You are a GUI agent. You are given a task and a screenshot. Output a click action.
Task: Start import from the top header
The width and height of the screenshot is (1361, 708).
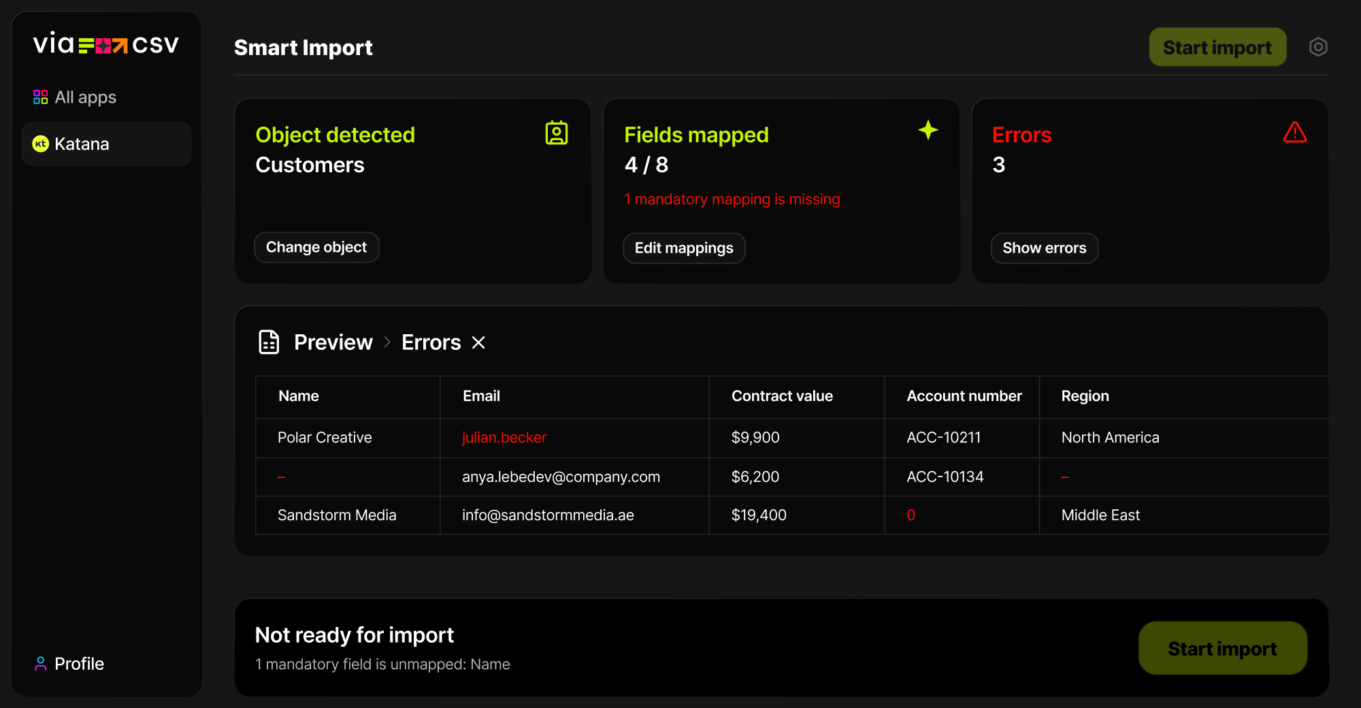(x=1217, y=47)
